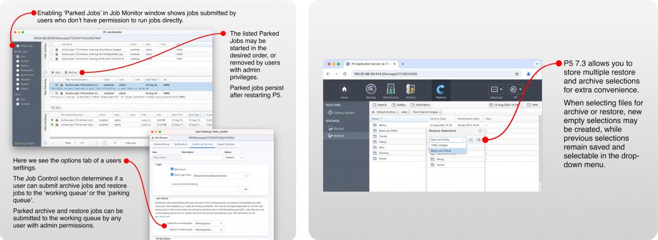The width and height of the screenshot is (658, 240).
Task: Click the browser reload icon
Action: click(x=345, y=73)
